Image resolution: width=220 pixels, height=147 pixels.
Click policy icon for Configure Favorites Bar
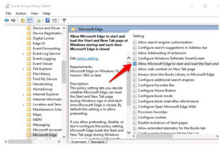tap(134, 85)
